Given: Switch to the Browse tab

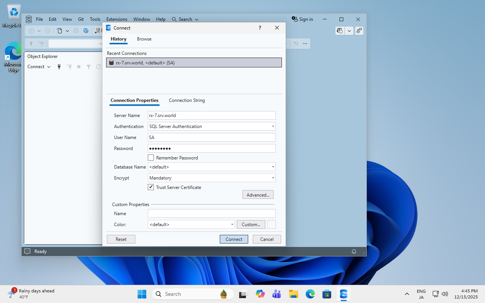Looking at the screenshot, I should tap(144, 39).
